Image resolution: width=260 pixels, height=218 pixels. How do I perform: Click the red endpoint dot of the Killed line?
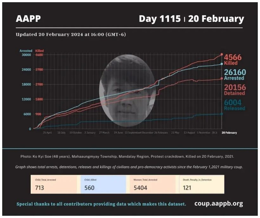(221, 55)
